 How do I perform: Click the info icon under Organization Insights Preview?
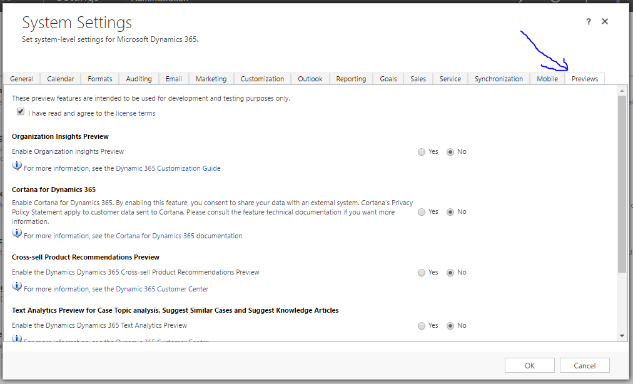coord(17,166)
